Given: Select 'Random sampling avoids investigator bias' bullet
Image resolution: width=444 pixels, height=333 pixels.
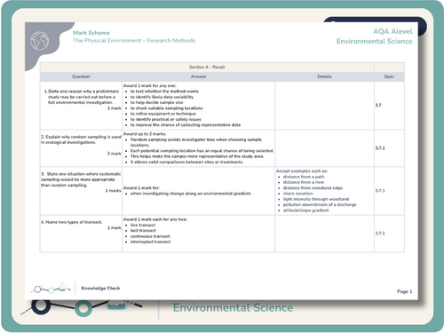Looking at the screenshot, I should (x=196, y=142).
